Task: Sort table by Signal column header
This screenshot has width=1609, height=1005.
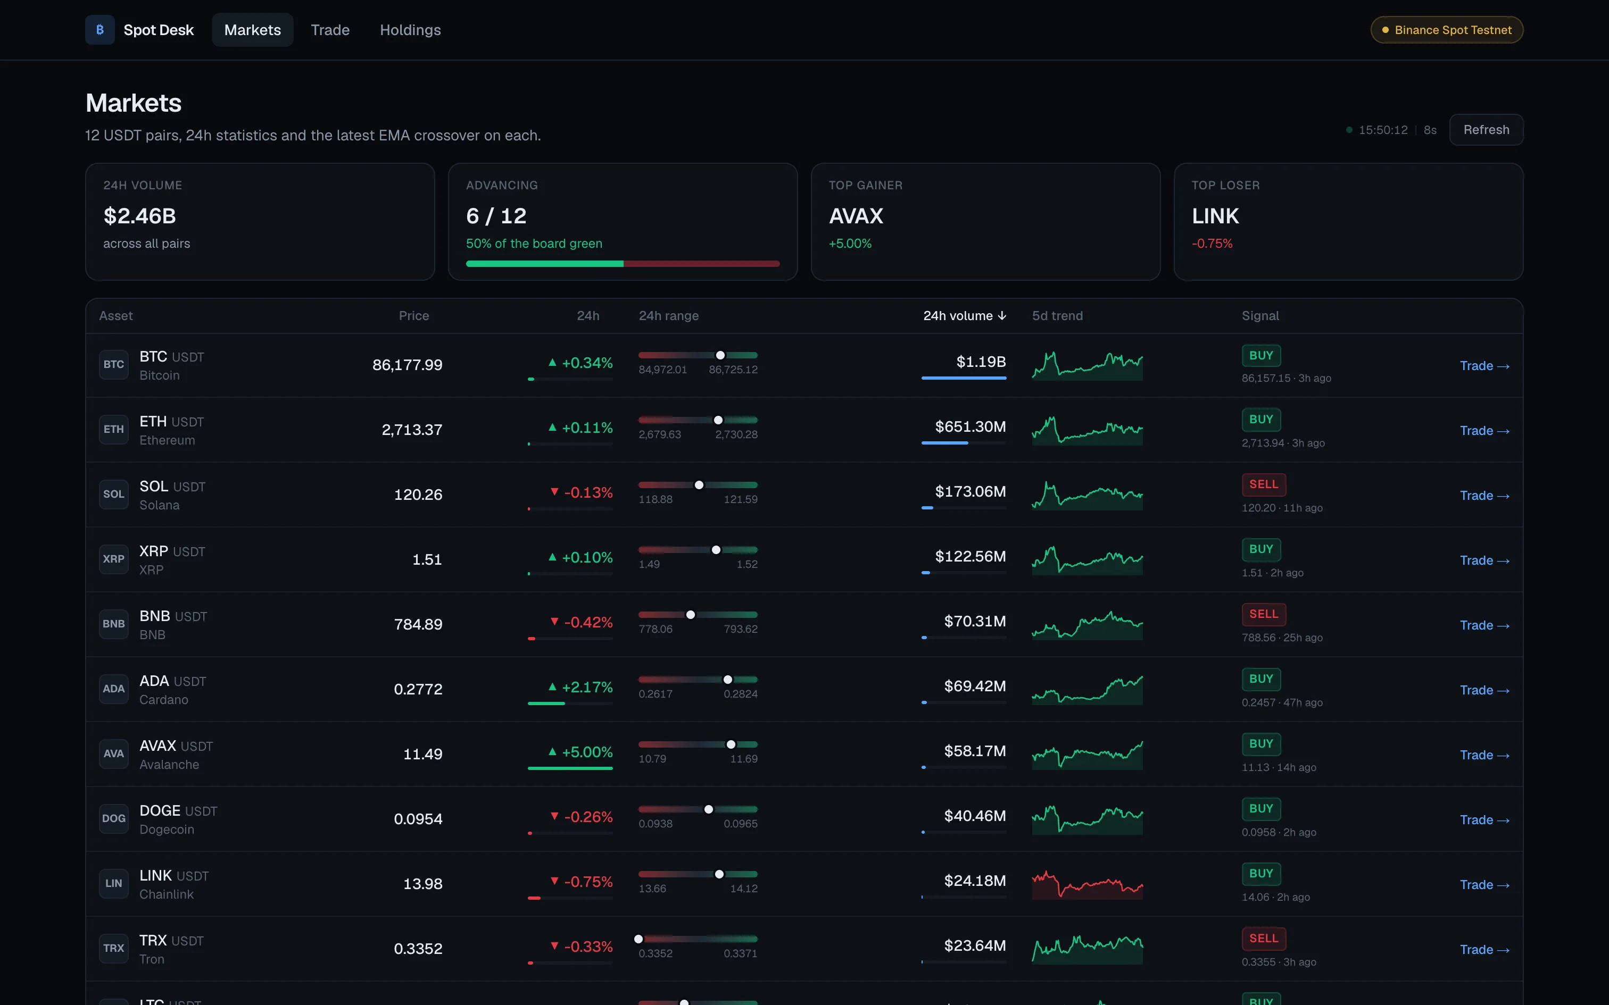Action: click(1260, 316)
